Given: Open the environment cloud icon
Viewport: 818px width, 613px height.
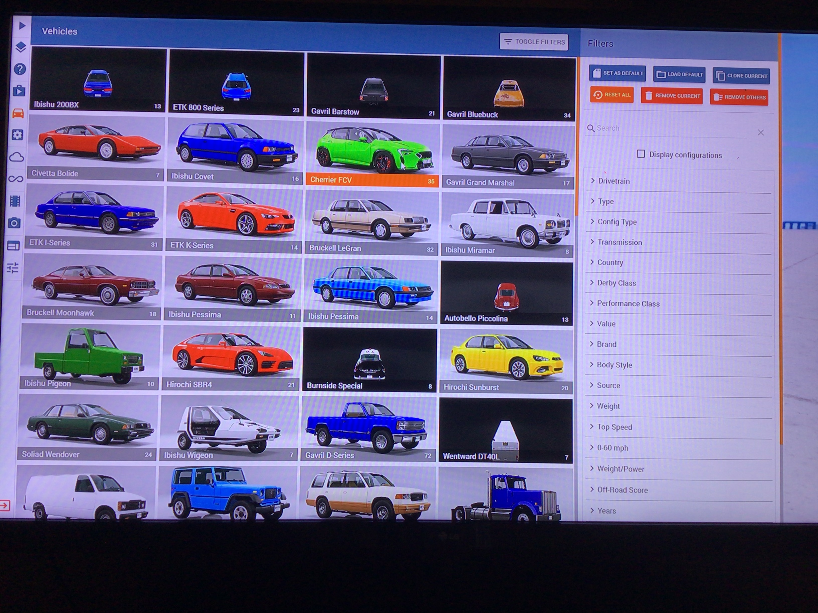Looking at the screenshot, I should 17,157.
